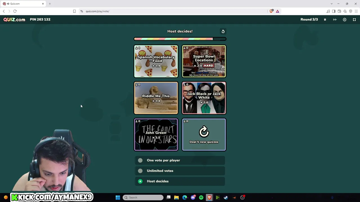The width and height of the screenshot is (360, 202).
Task: Click the taskbar Search box
Action: 143,198
